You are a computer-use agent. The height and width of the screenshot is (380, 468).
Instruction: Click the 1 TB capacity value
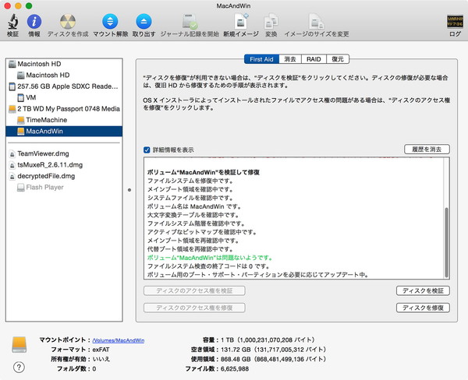268,340
